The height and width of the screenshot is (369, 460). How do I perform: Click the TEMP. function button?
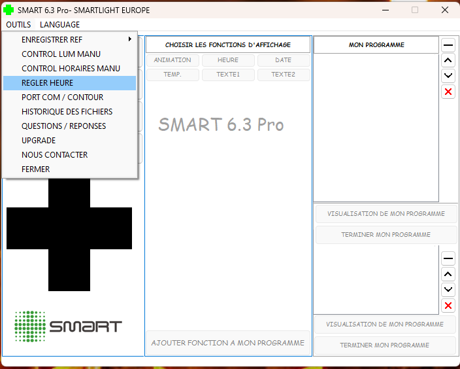click(172, 75)
